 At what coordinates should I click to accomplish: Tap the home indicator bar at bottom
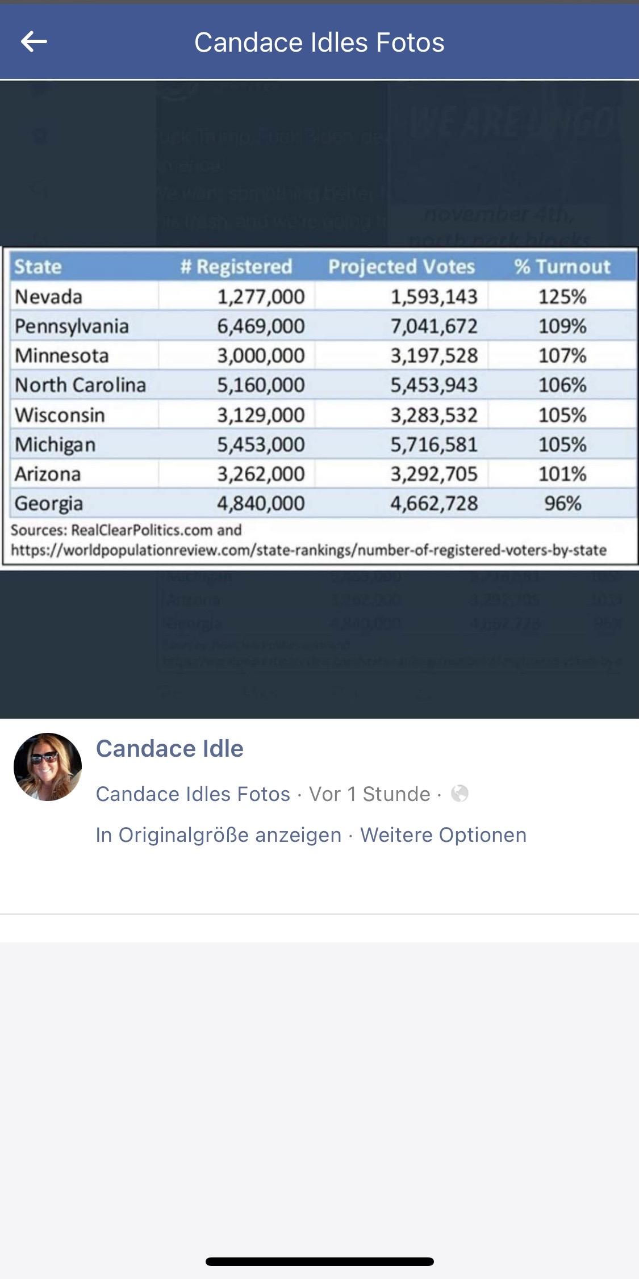pyautogui.click(x=319, y=1261)
